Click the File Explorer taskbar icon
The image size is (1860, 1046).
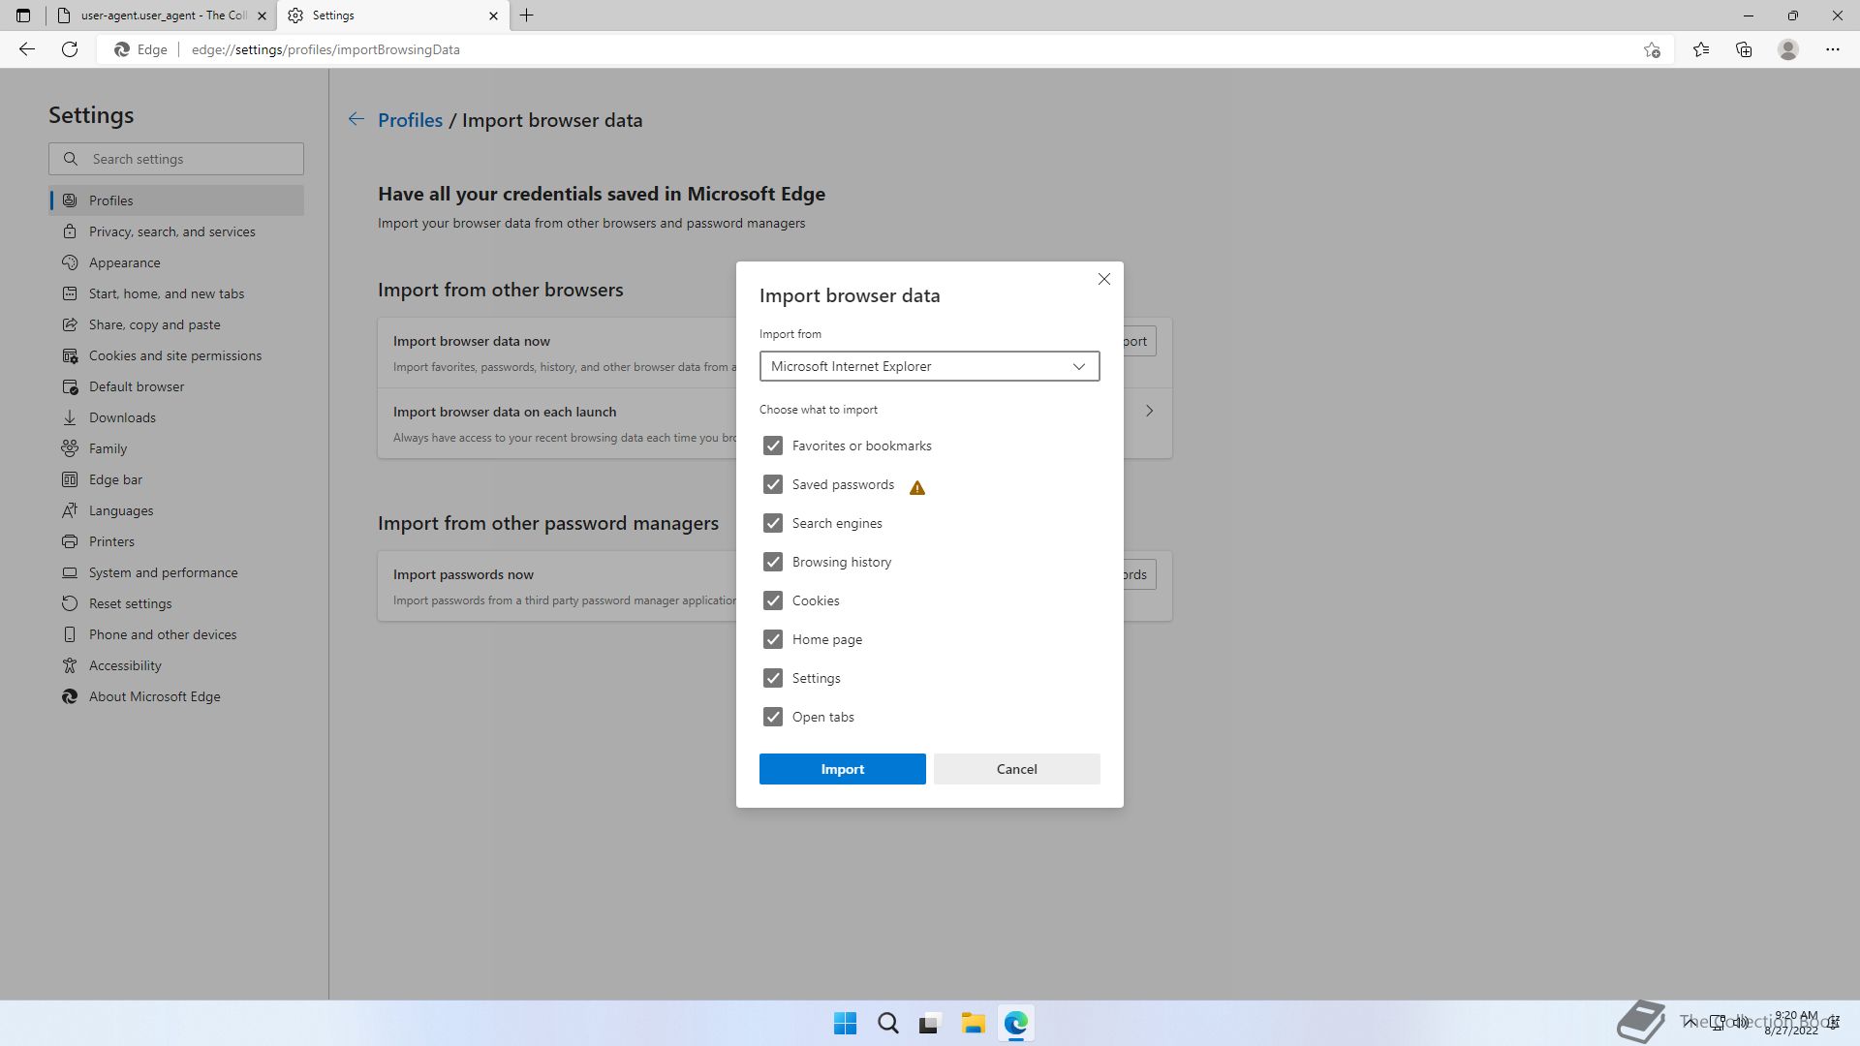tap(973, 1023)
